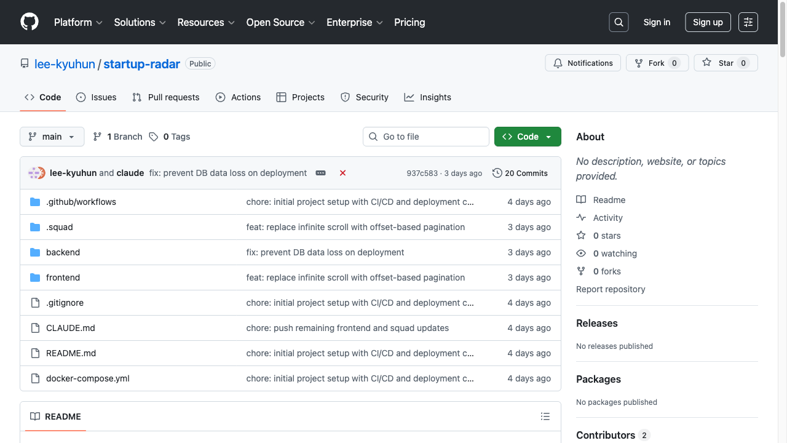
Task: Click the GitHub logo icon
Action: (30, 22)
